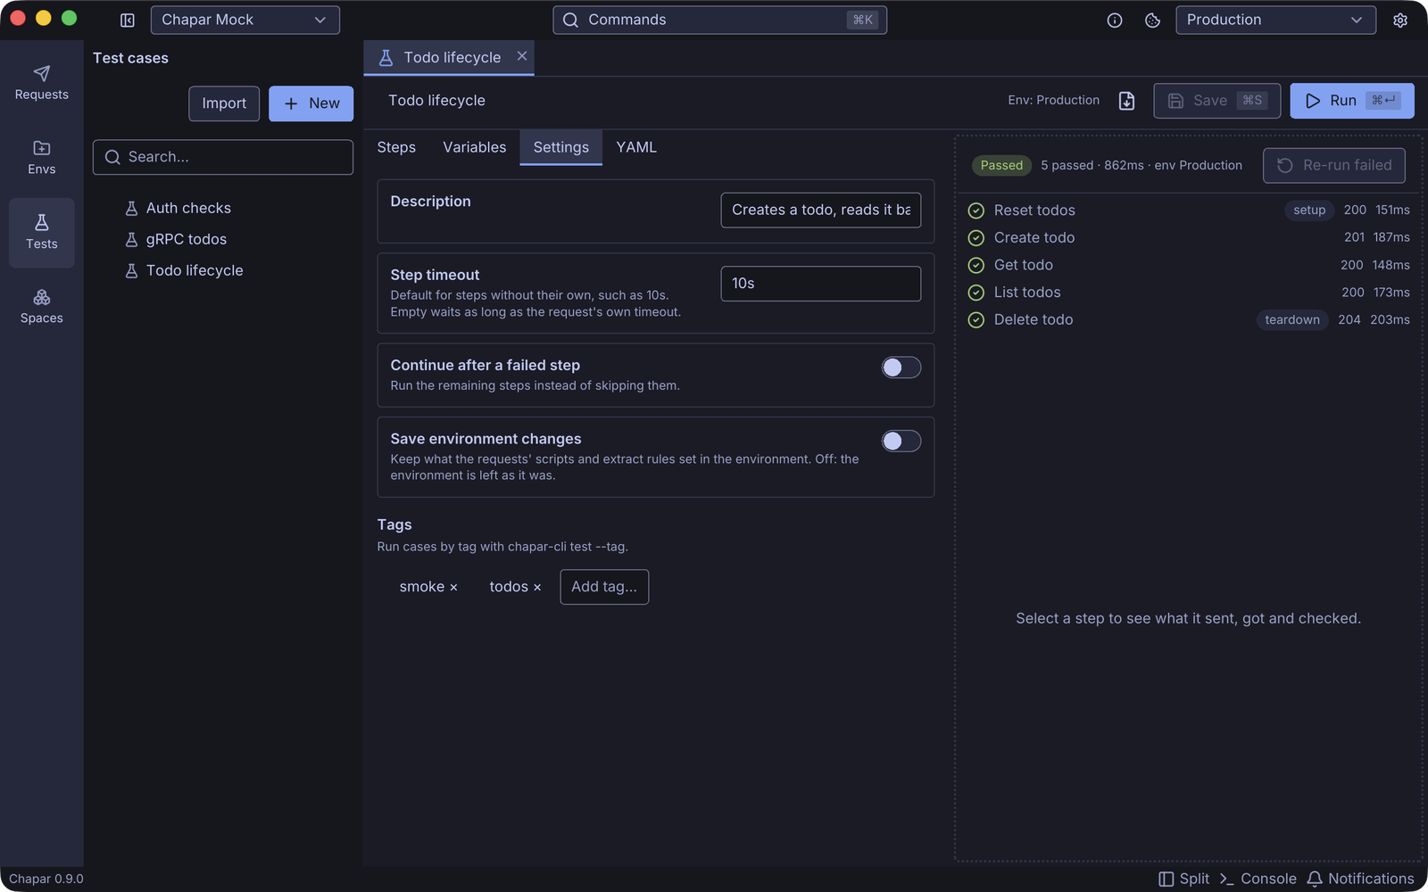Viewport: 1428px width, 892px height.
Task: Create a New test case
Action: click(311, 103)
